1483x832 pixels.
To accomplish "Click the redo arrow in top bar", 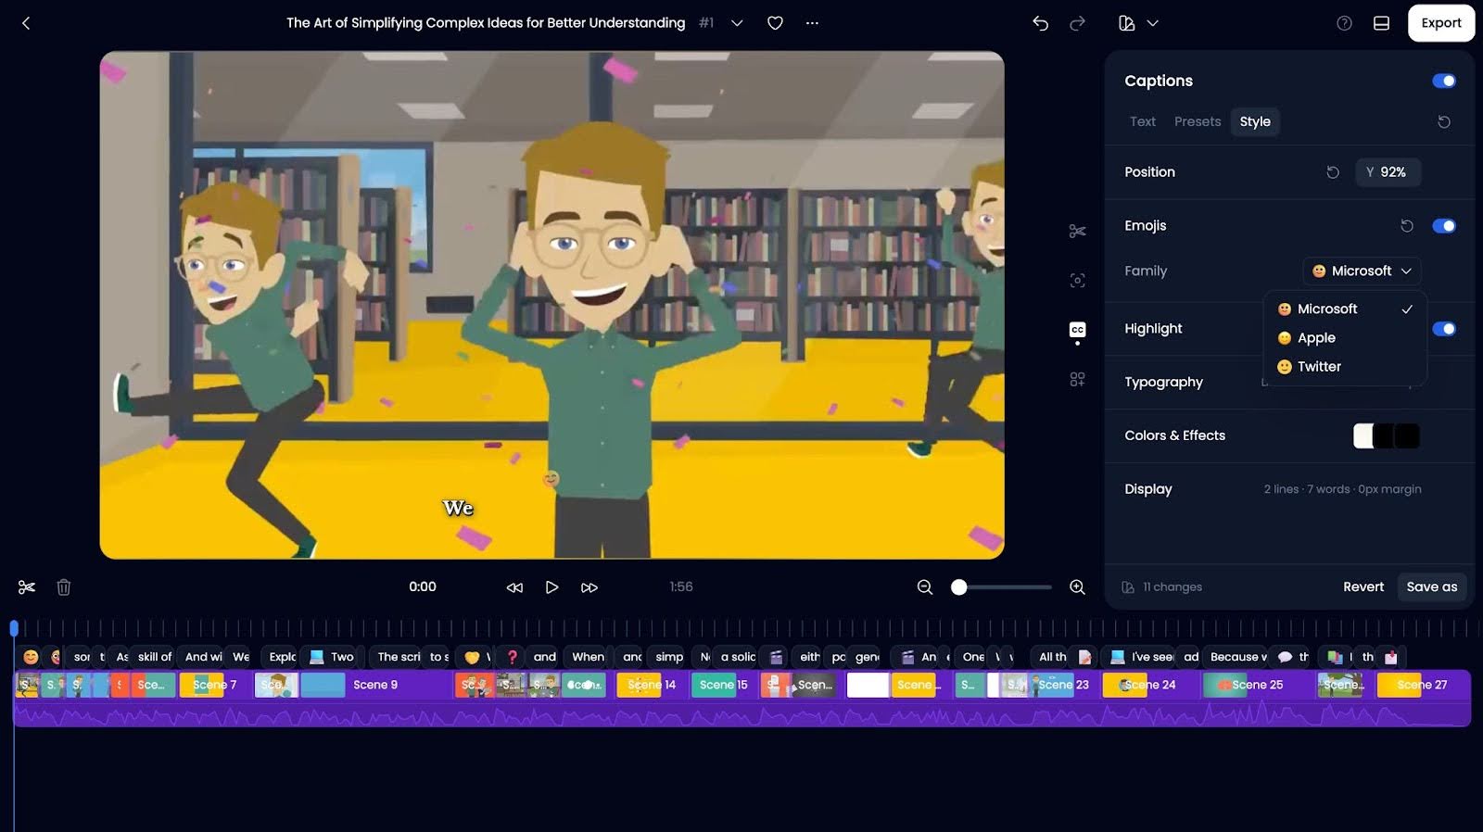I will 1077,23.
